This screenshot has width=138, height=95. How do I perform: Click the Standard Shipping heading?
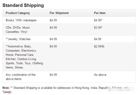(x=23, y=5)
